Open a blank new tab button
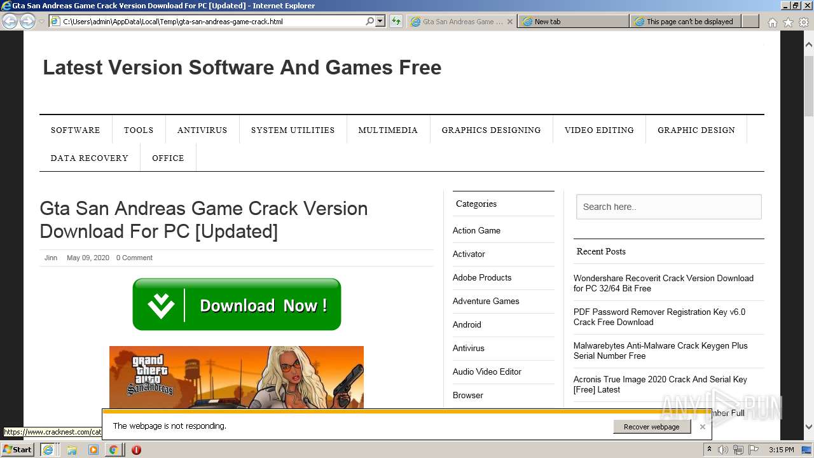This screenshot has width=814, height=458. tap(750, 21)
